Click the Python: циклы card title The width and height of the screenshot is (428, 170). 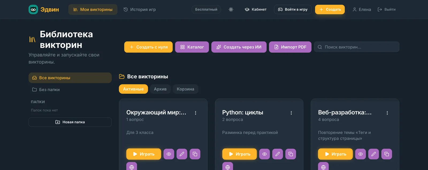click(x=243, y=112)
